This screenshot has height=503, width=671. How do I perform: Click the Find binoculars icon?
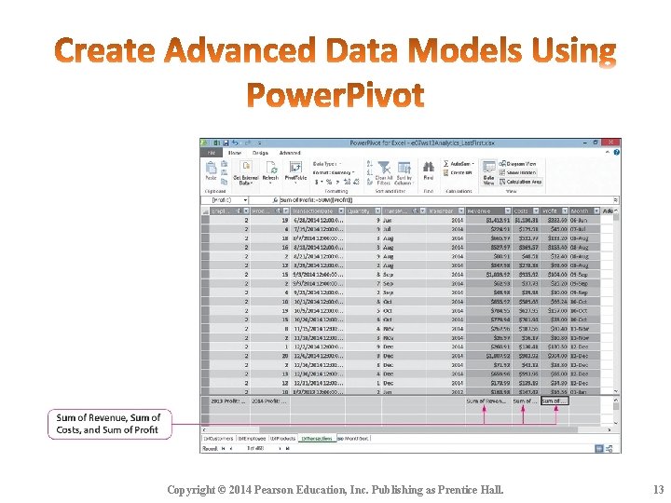coord(429,167)
